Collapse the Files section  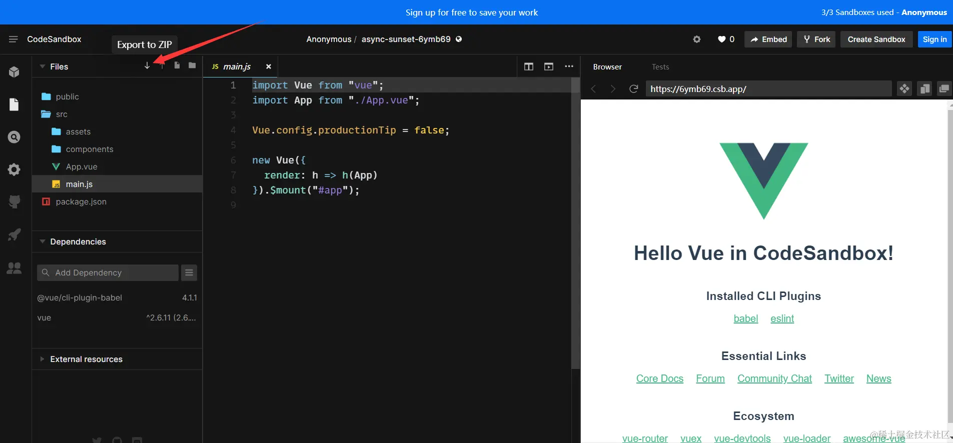pos(43,66)
